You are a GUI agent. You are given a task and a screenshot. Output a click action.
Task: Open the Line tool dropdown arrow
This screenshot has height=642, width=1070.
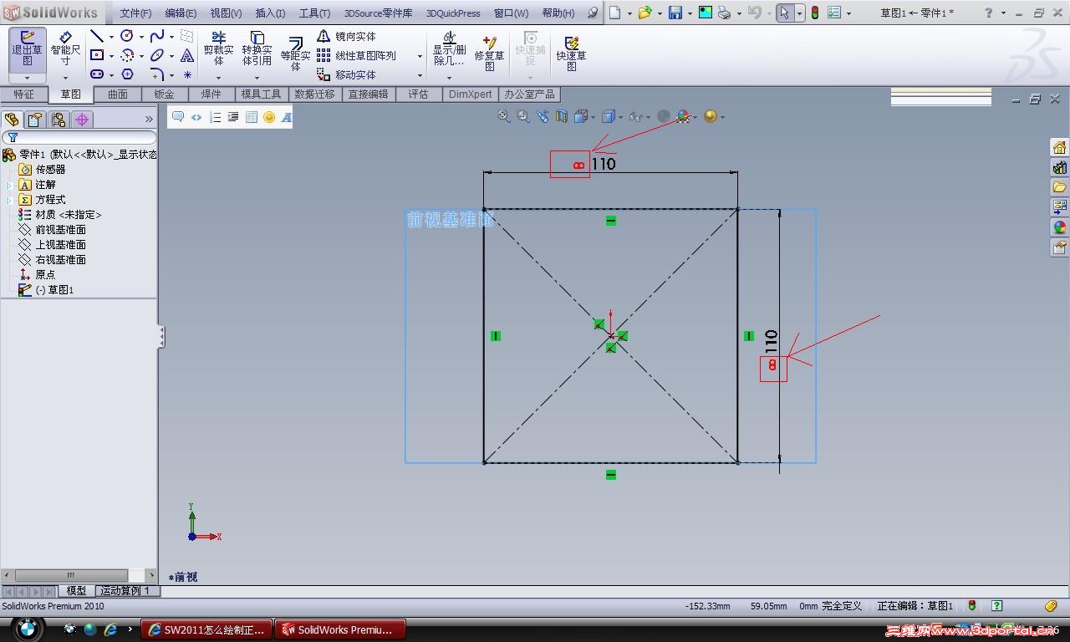pyautogui.click(x=111, y=37)
